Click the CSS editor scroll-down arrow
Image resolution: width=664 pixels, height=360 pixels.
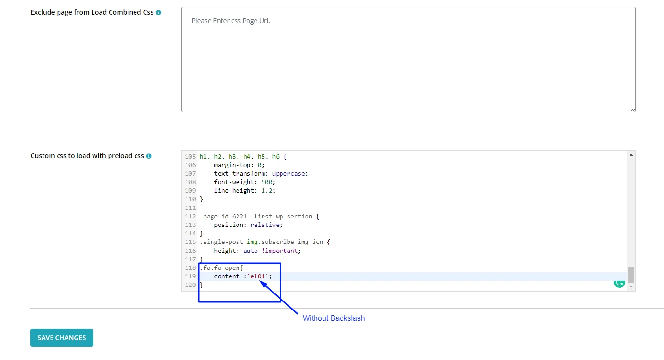coord(631,287)
